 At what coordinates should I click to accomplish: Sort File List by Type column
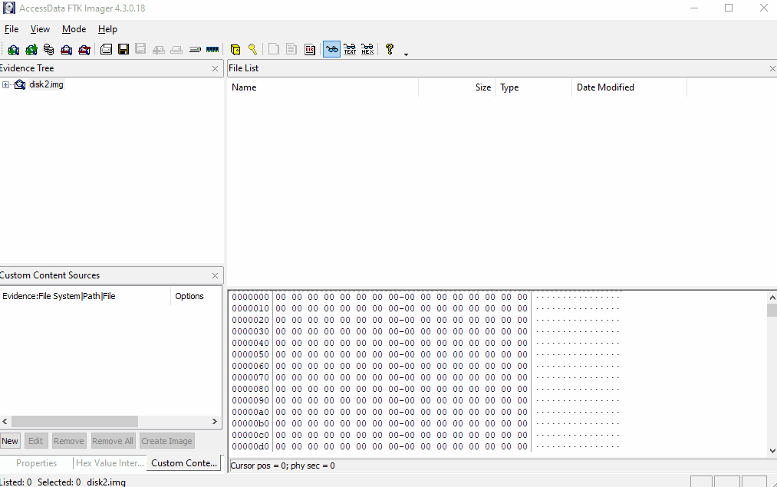[x=534, y=87]
